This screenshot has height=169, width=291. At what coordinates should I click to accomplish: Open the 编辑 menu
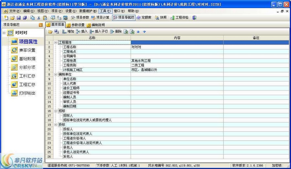(x=29, y=11)
